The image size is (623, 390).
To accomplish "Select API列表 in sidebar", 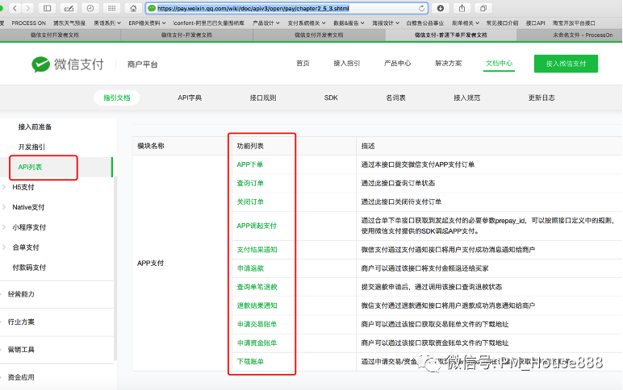I will pos(30,167).
